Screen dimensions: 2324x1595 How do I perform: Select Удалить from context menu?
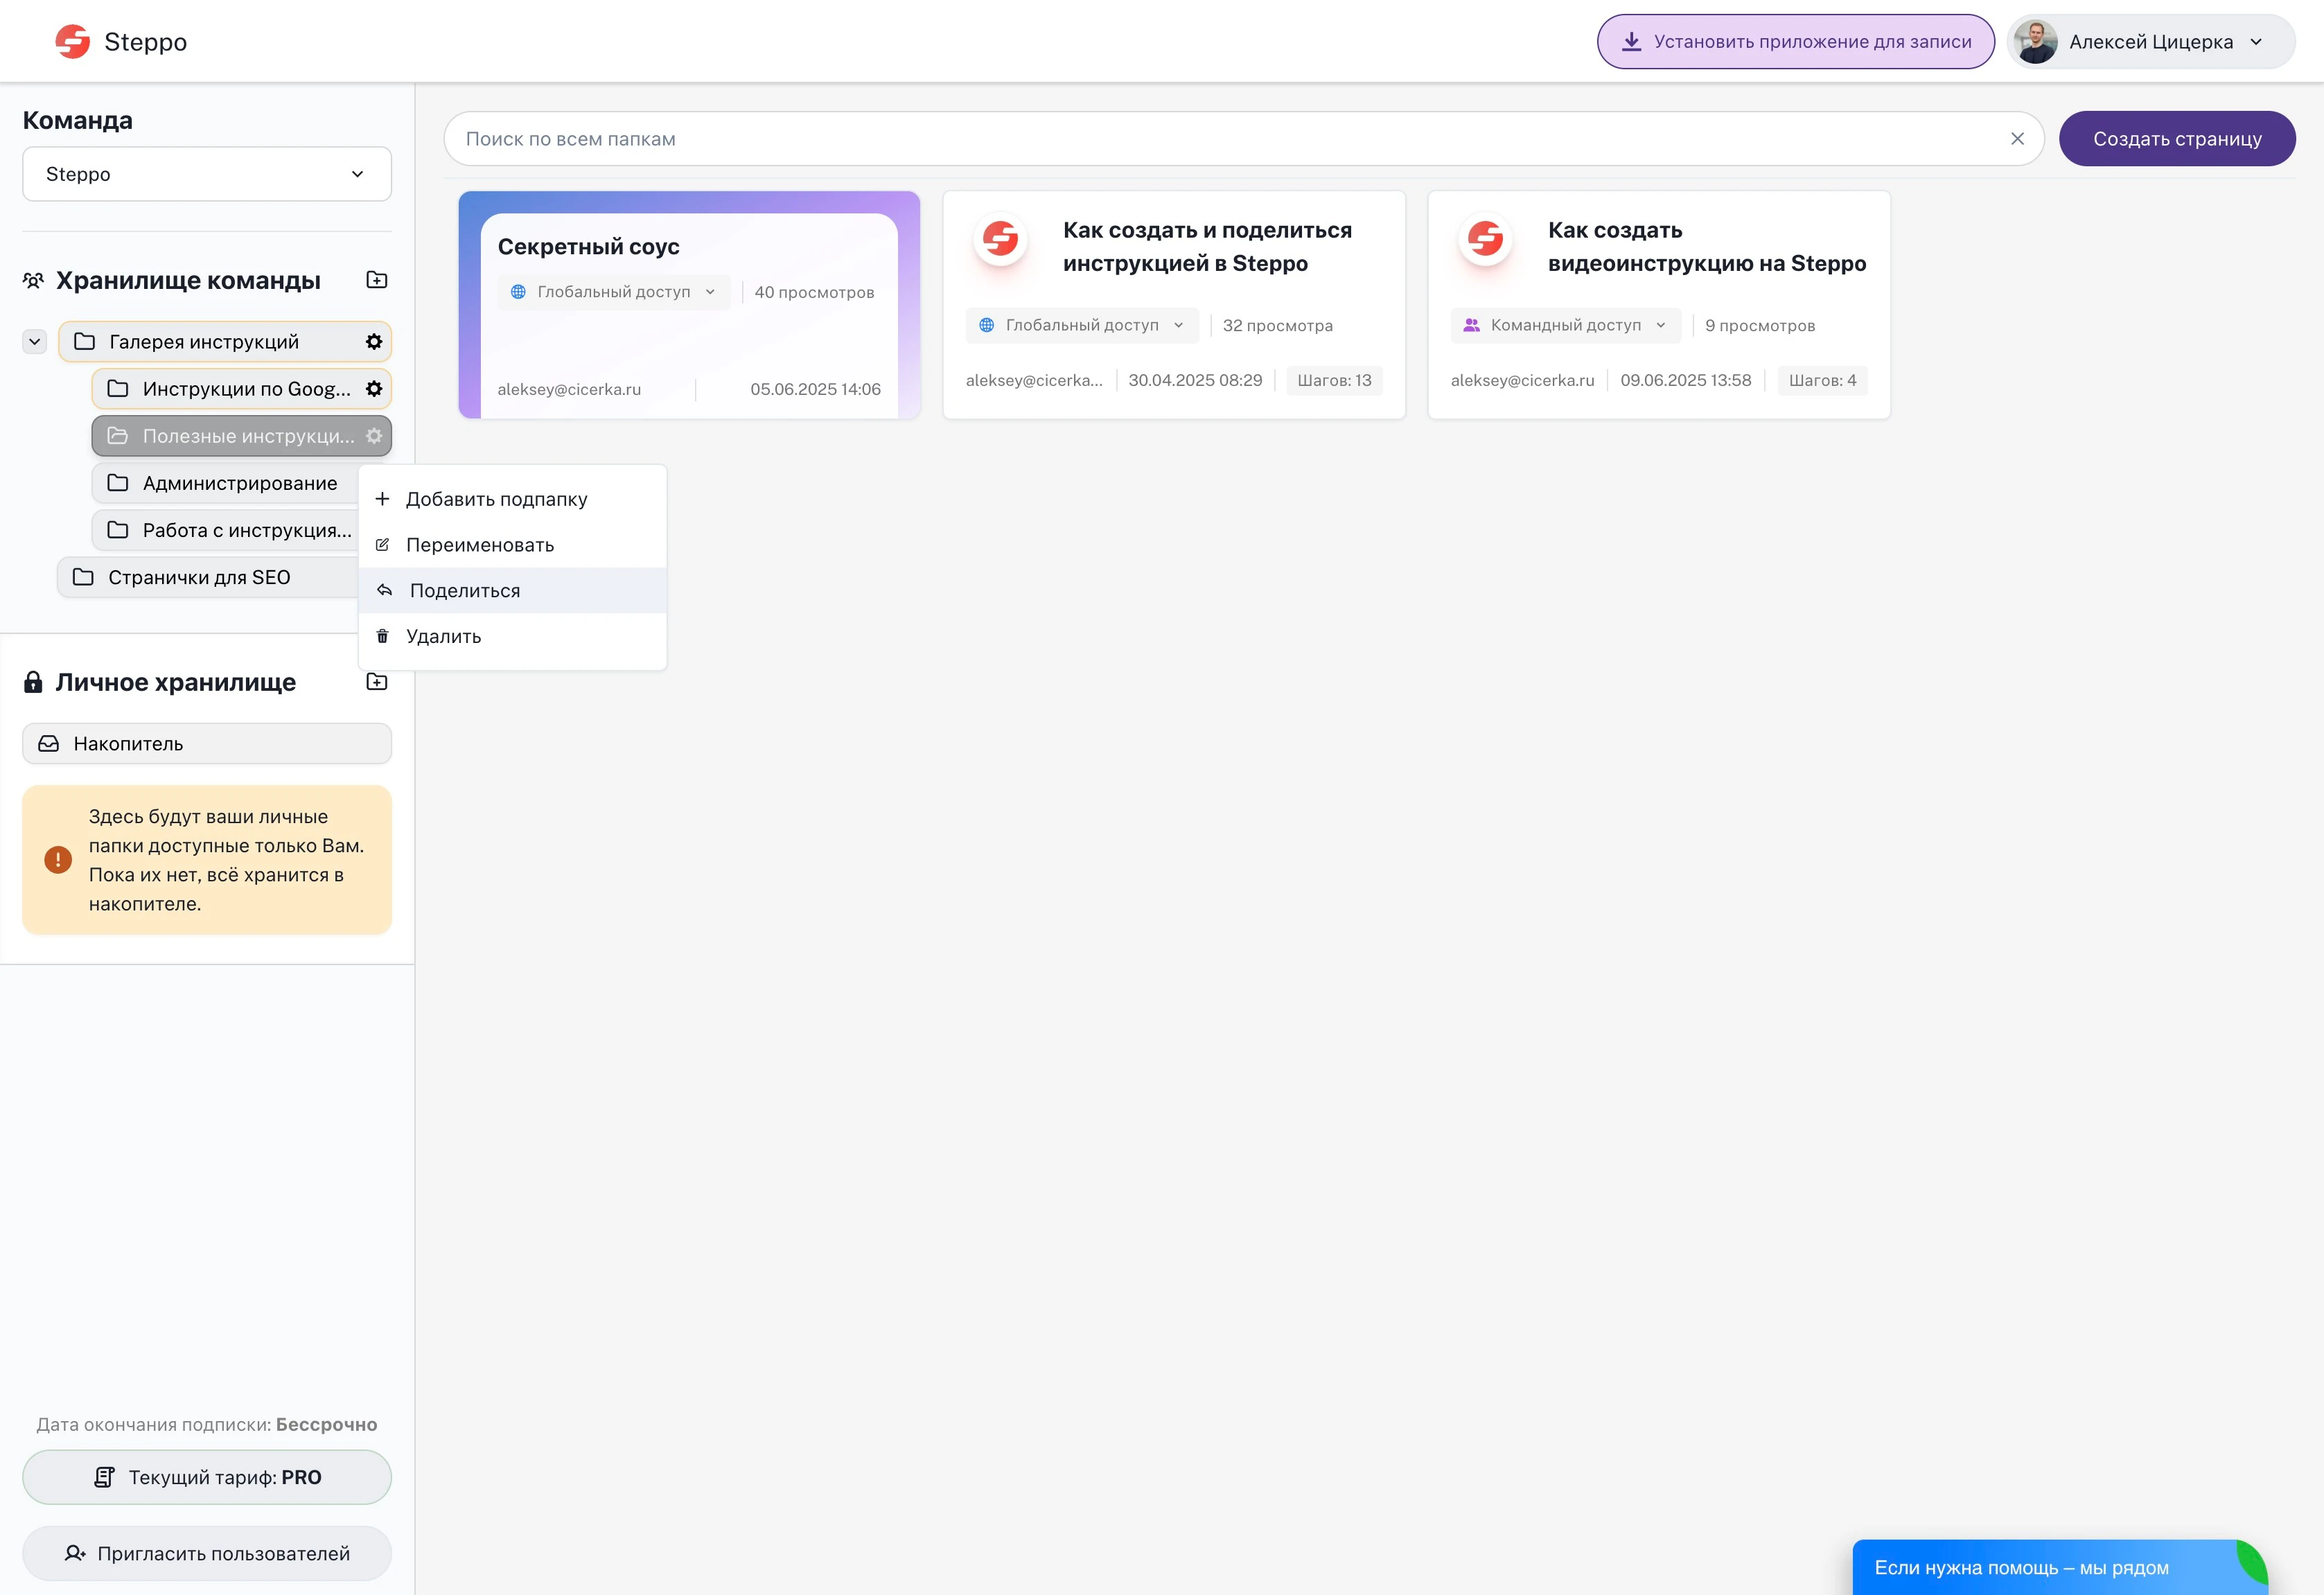pyautogui.click(x=443, y=637)
